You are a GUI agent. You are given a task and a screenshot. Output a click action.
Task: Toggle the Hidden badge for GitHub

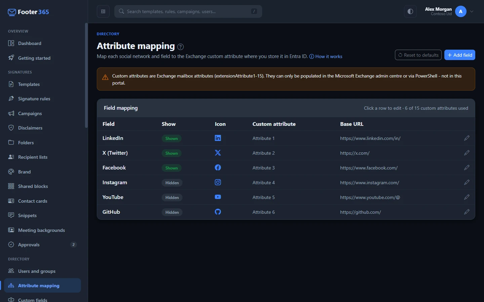click(172, 212)
